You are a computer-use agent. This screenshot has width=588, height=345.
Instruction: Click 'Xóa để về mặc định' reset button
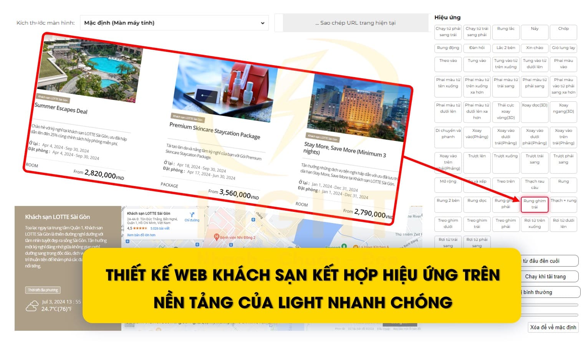click(553, 327)
